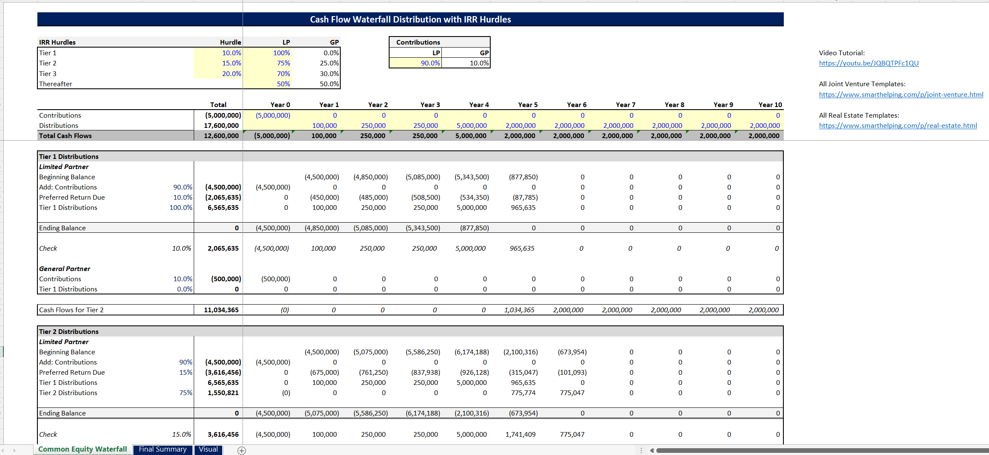Viewport: 989px width, 455px height.
Task: Select Tier 2 GP split 25.0% cell
Action: tap(316, 63)
